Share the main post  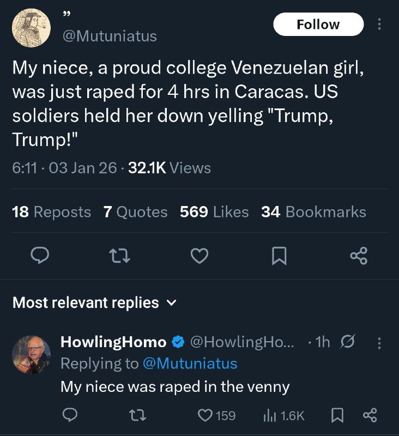(359, 256)
